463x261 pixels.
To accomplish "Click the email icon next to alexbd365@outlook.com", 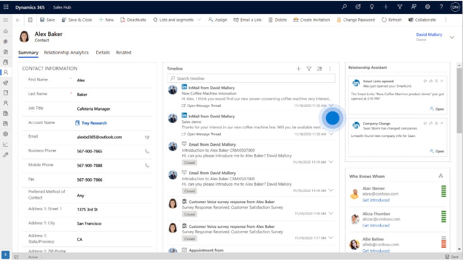I will (147, 137).
